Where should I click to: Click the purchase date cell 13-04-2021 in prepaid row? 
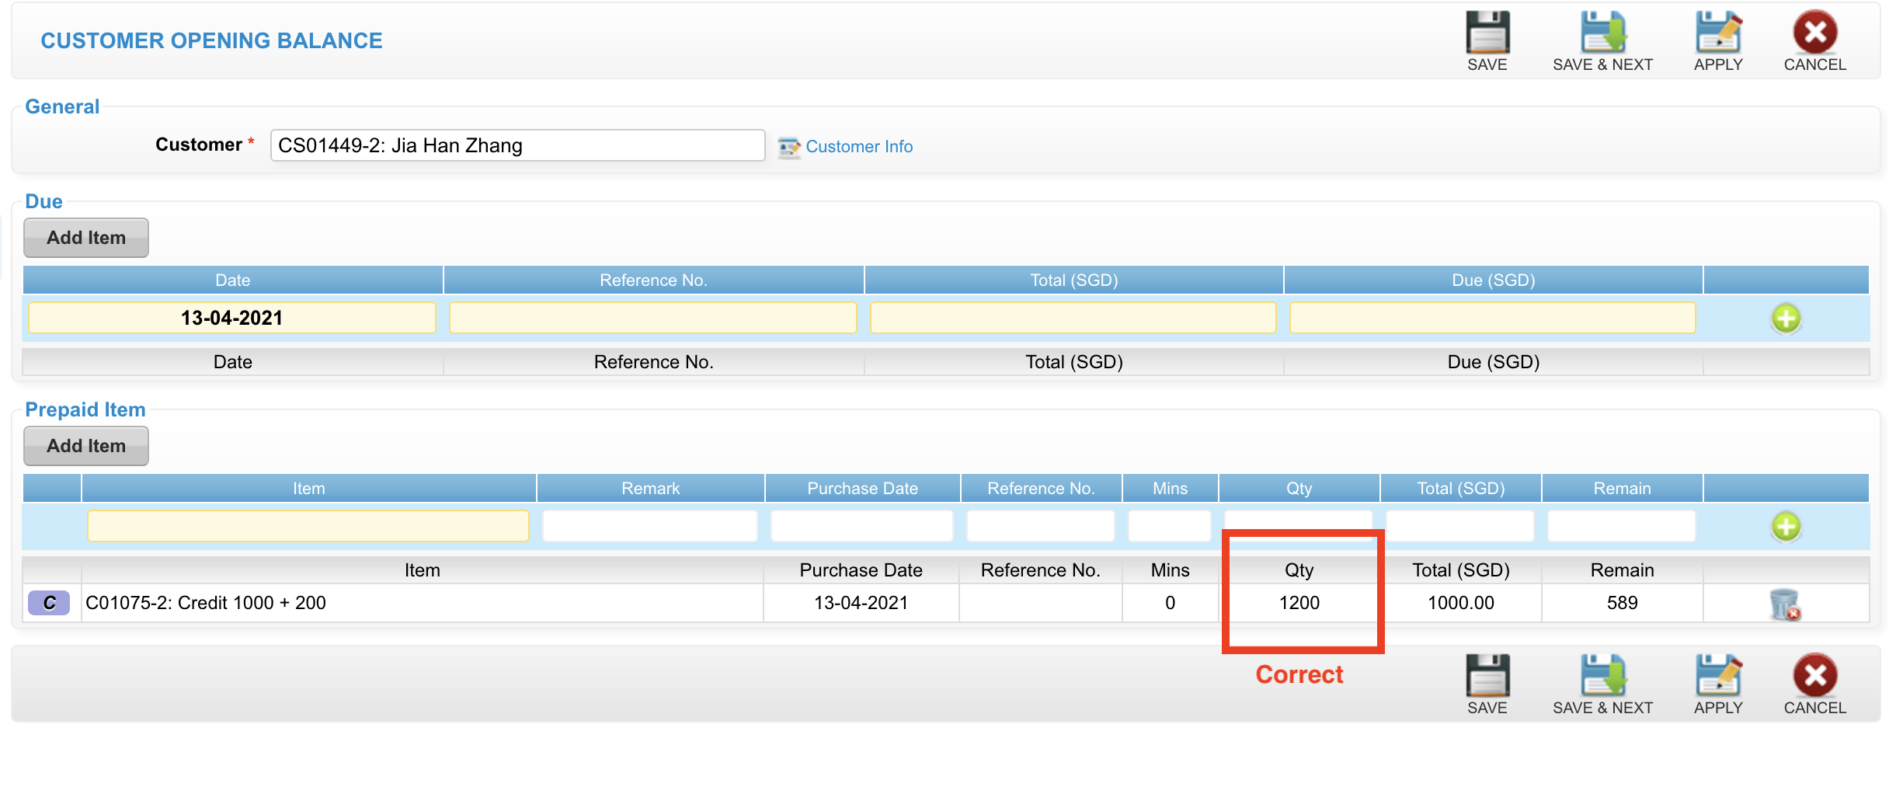point(861,603)
